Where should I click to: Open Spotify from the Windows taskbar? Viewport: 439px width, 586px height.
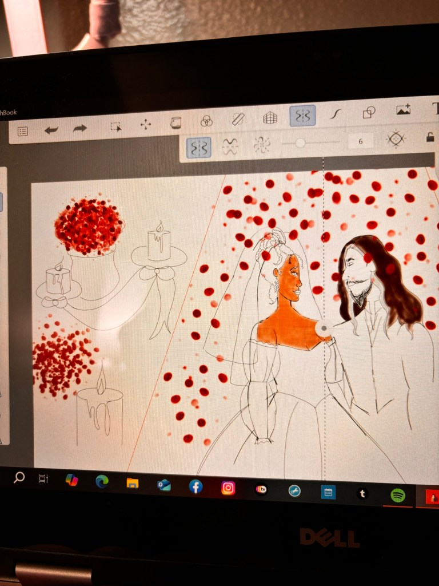click(398, 495)
